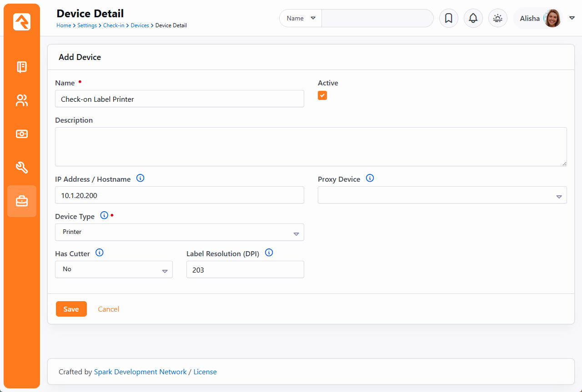582x392 pixels.
Task: Open the Device Type dropdown showing Printer
Action: pos(179,232)
